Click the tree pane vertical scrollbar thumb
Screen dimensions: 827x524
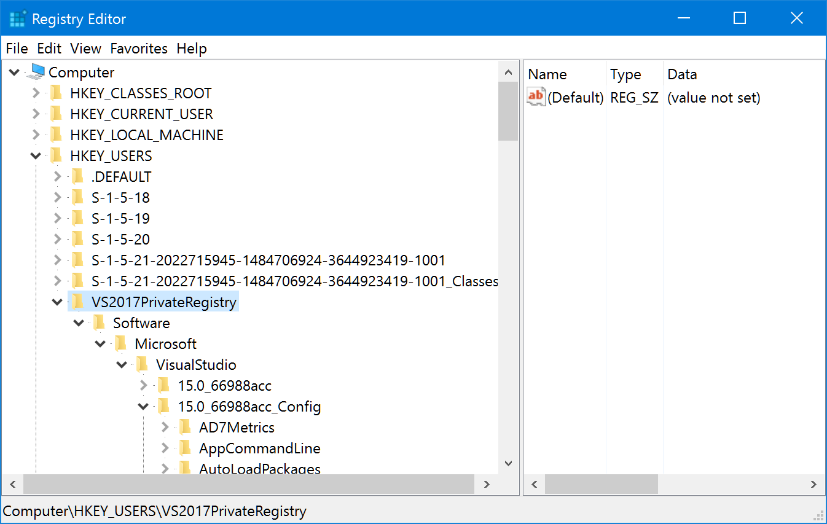[x=509, y=111]
